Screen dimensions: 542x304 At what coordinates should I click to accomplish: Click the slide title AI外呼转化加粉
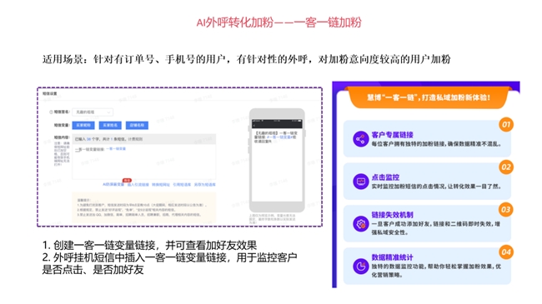point(279,22)
